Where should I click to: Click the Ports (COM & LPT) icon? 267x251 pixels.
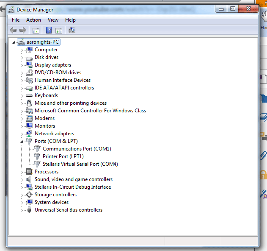(x=29, y=141)
